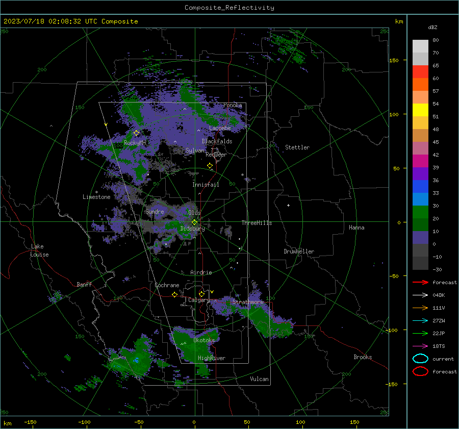This screenshot has width=459, height=429.
Task: Pick the blue swatch between 36 and 33 dBZ
Action: [x=420, y=186]
